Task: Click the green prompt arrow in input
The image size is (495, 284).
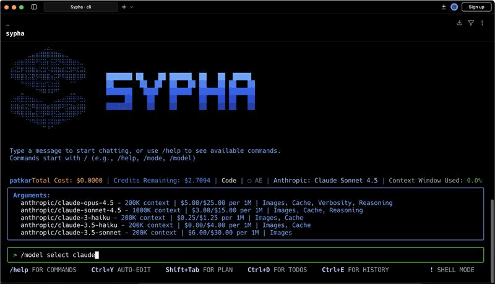Action: (15, 255)
